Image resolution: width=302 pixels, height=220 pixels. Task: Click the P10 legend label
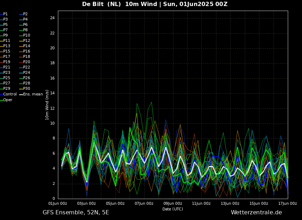coord(27,35)
